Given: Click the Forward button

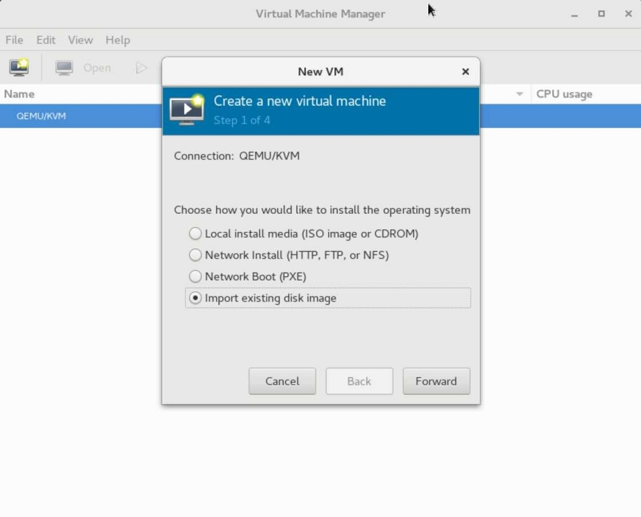Looking at the screenshot, I should pos(436,381).
